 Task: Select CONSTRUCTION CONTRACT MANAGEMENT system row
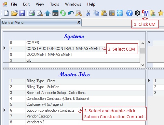click(x=74, y=49)
